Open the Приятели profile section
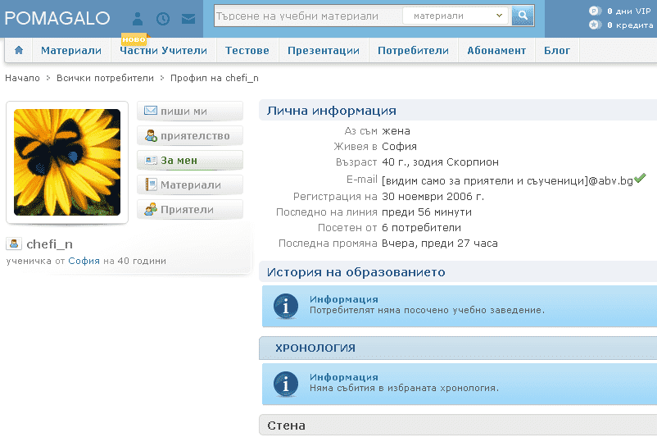Viewport: 657px width, 437px height. [x=190, y=210]
